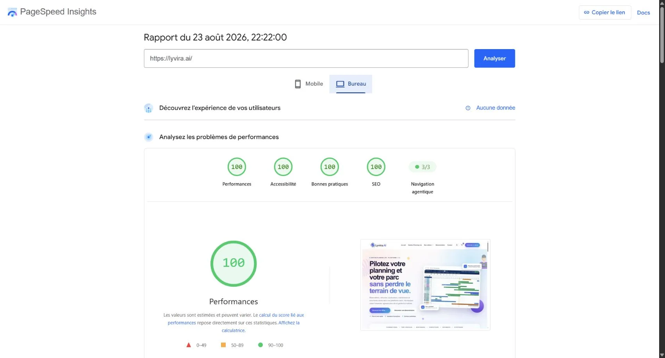Click the performance analysis section icon
This screenshot has height=358, width=665.
tap(148, 137)
